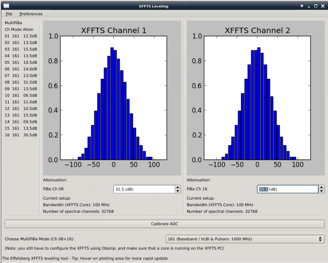
Task: Increase FiBa Ch 16 attenuation with up arrow
Action: (x=322, y=188)
